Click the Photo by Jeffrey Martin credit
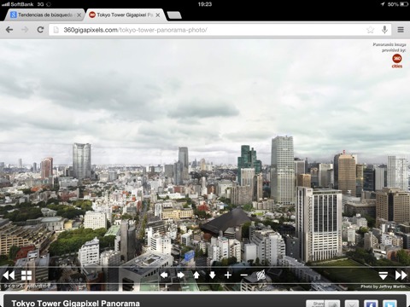 pos(384,287)
